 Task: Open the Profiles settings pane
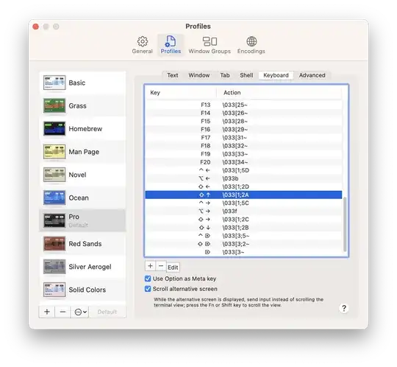(x=171, y=45)
